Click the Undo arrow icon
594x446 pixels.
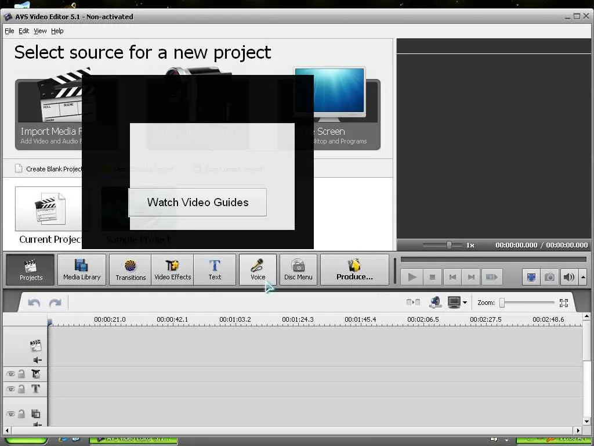pyautogui.click(x=34, y=303)
